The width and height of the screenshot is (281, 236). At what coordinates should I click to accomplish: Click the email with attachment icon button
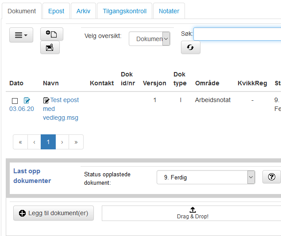pos(50,47)
